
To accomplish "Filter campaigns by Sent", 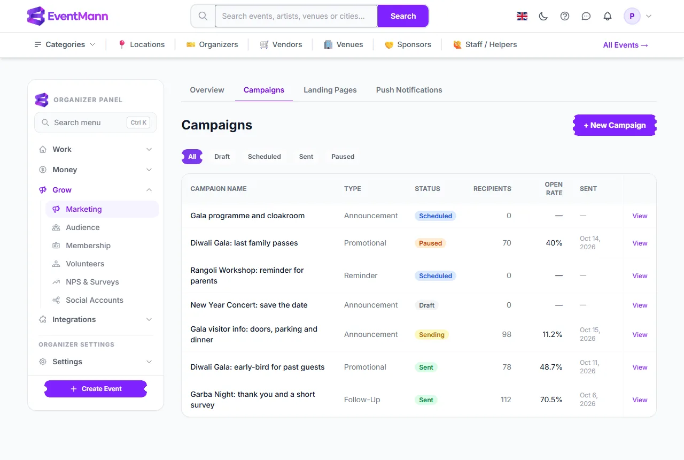I will click(306, 157).
